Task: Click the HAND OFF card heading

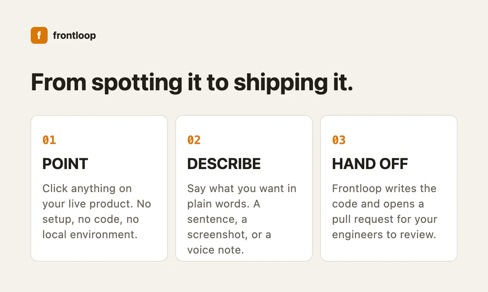Action: click(370, 164)
